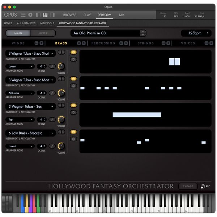The width and height of the screenshot is (217, 217).
Task: Click volume knob of 3 Wagner Tubas Sus
Action: tap(61, 120)
